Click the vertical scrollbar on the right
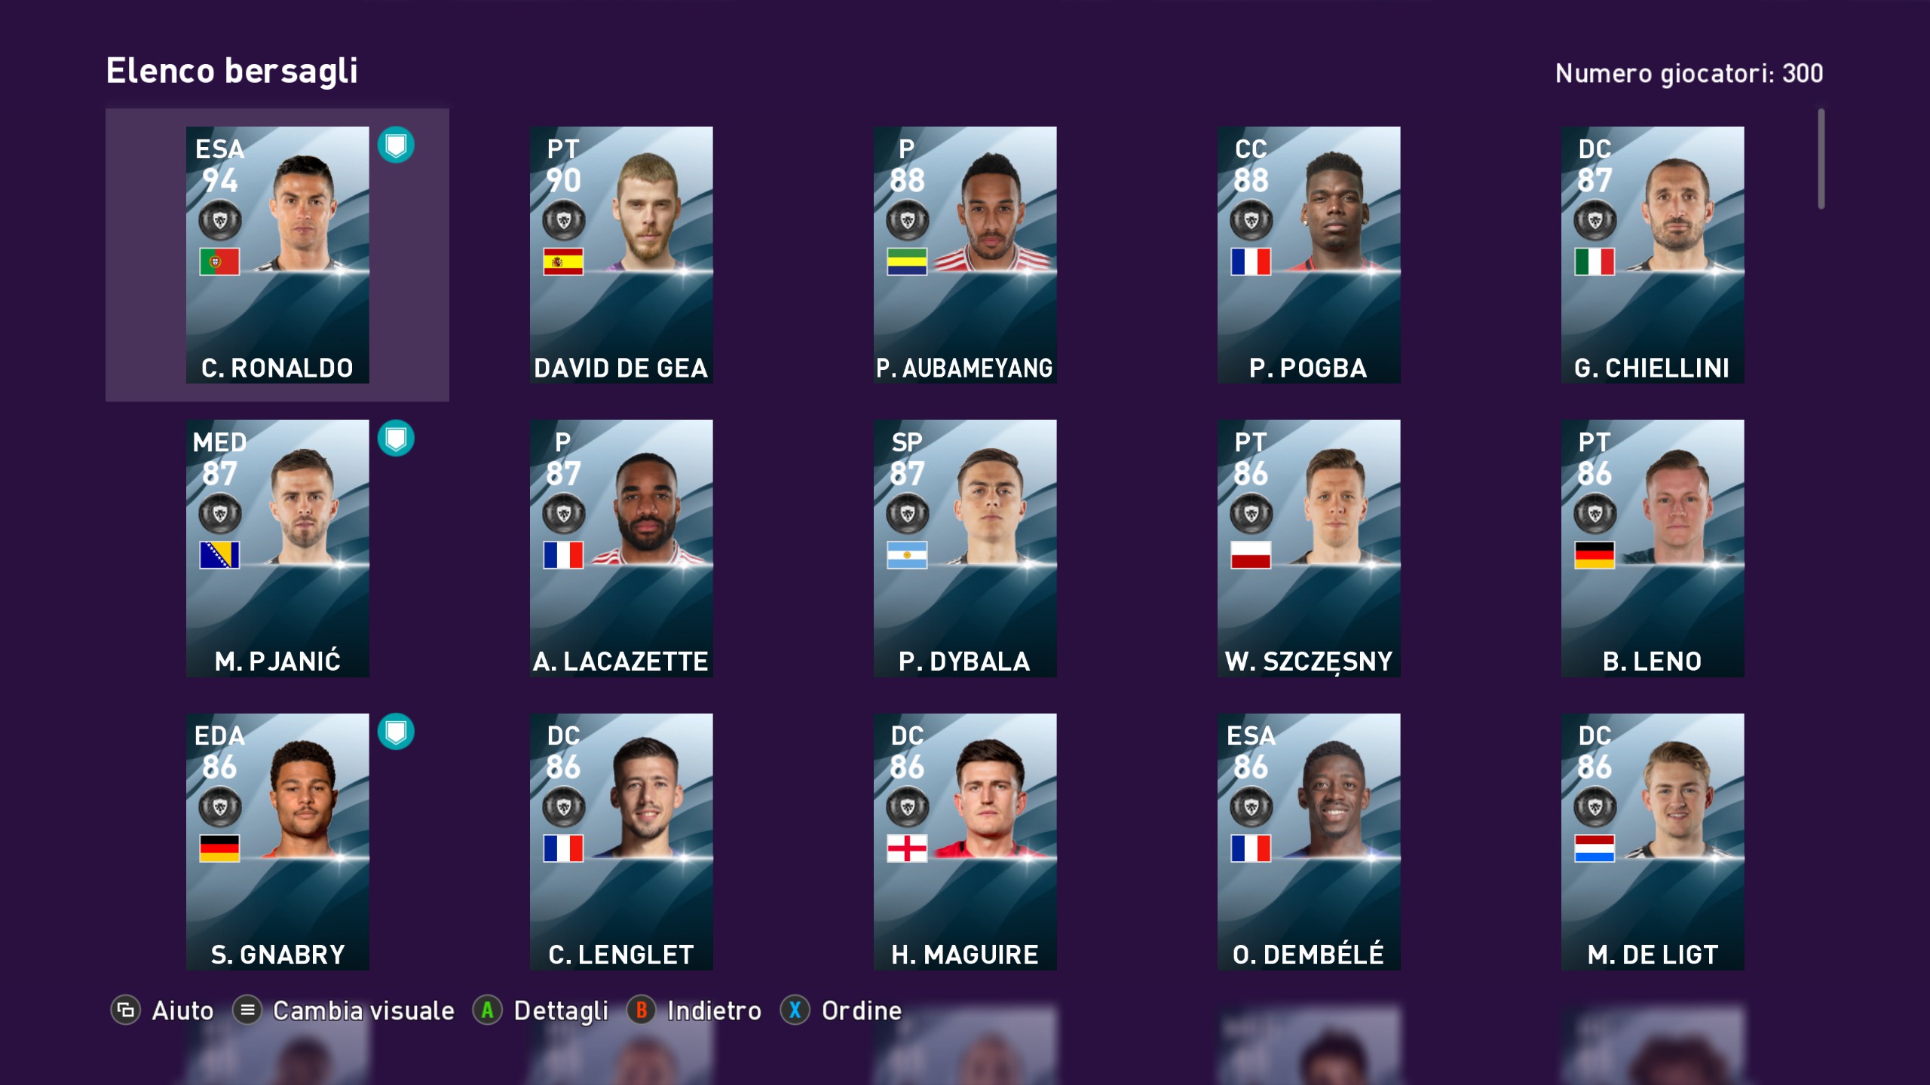The width and height of the screenshot is (1930, 1085). (1821, 159)
